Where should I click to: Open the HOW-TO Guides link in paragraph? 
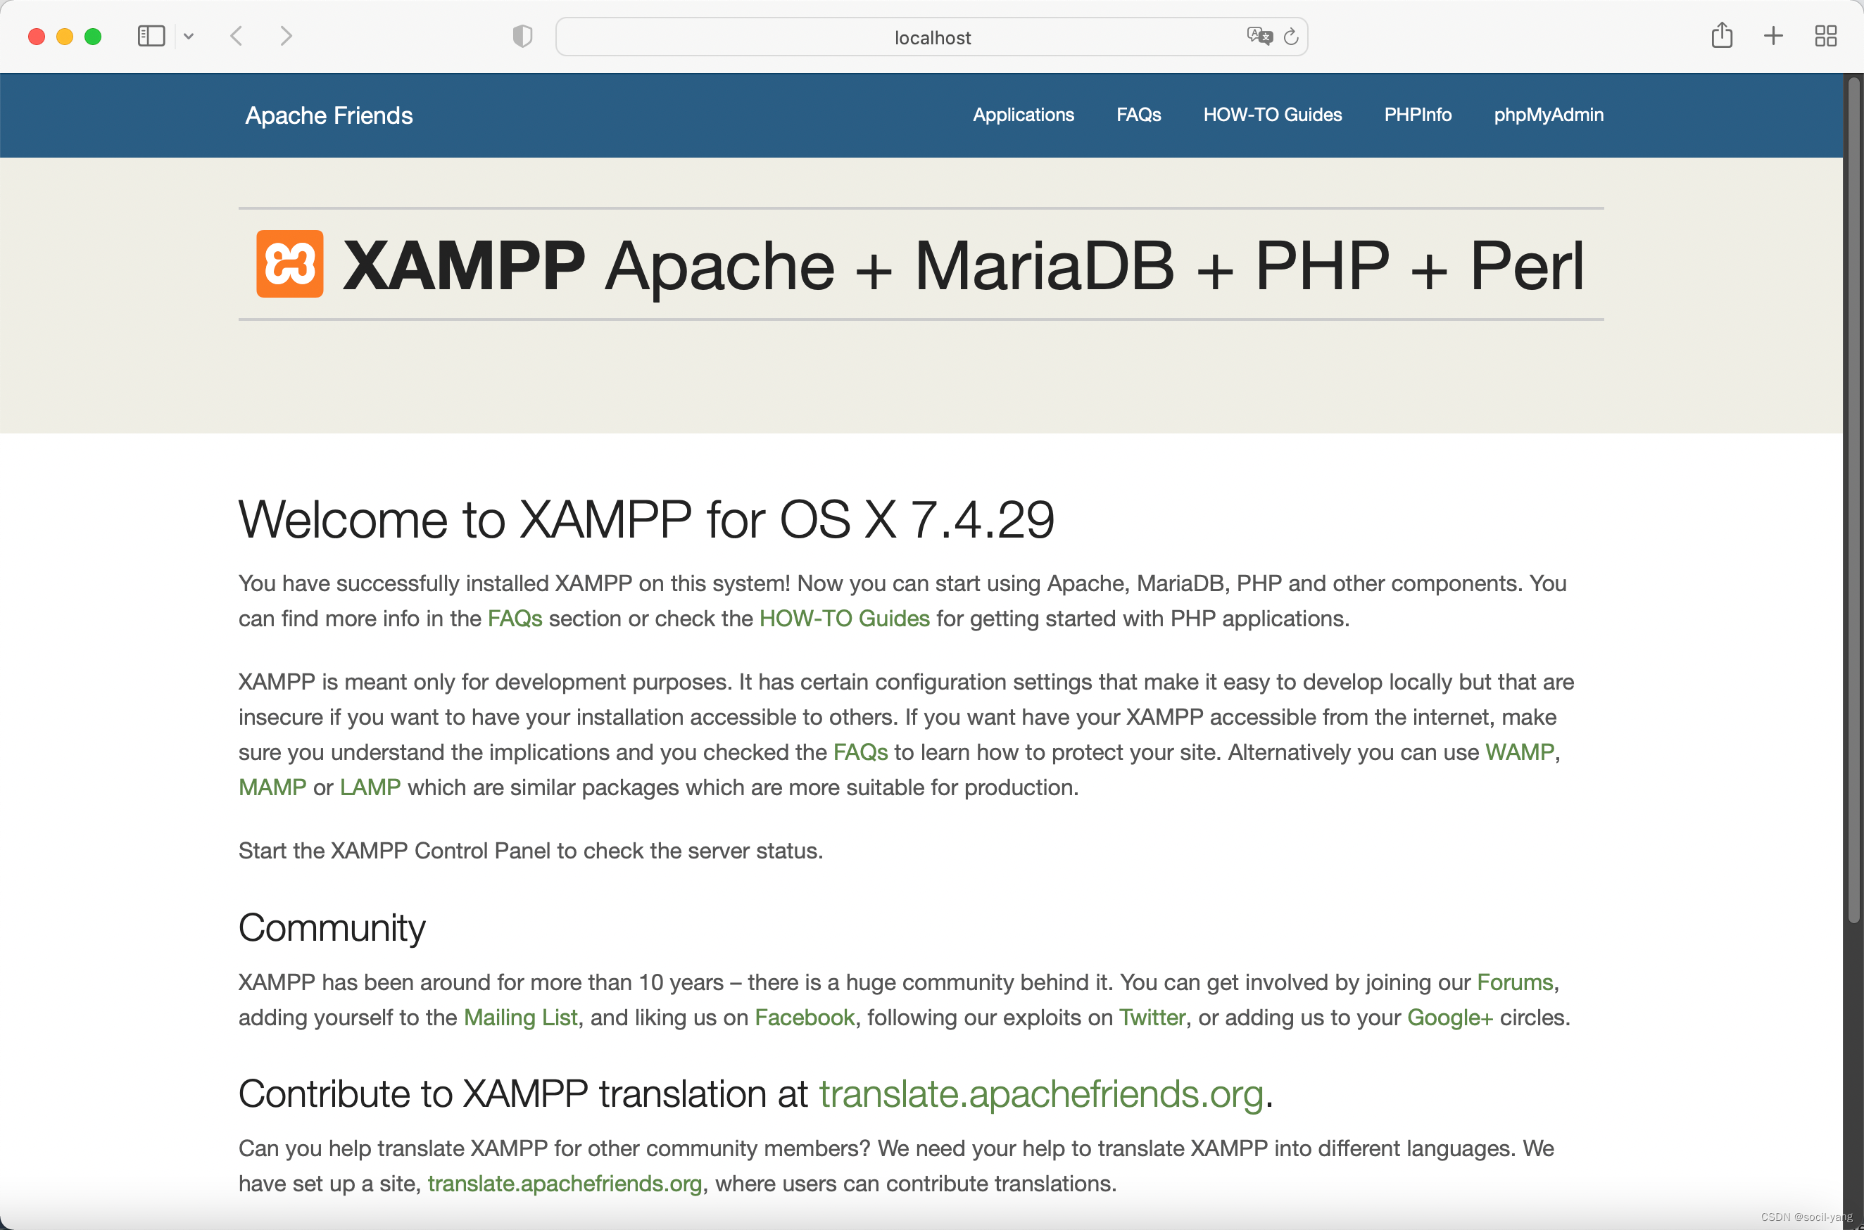point(844,618)
